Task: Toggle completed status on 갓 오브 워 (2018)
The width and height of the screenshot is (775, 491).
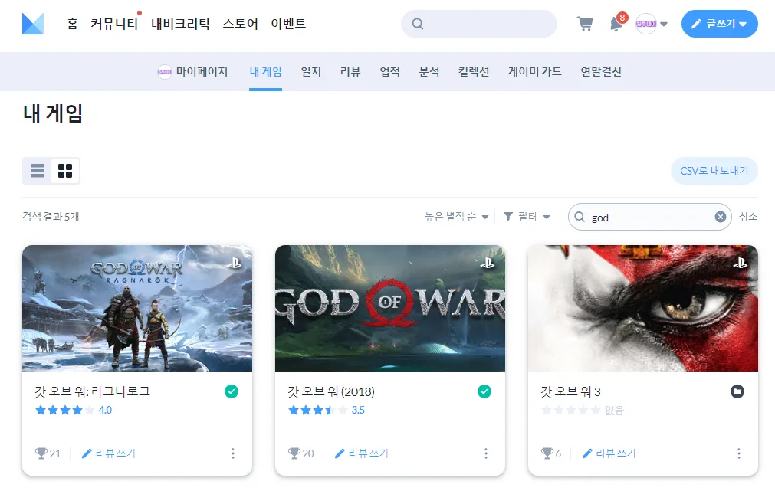Action: pyautogui.click(x=484, y=391)
